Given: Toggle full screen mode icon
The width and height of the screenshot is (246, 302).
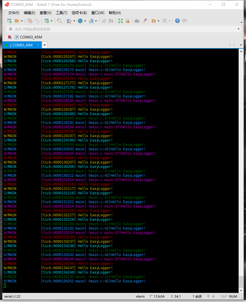Looking at the screenshot, I should 120,21.
